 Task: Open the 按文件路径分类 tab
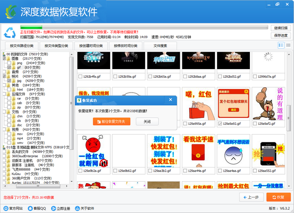tap(22, 46)
